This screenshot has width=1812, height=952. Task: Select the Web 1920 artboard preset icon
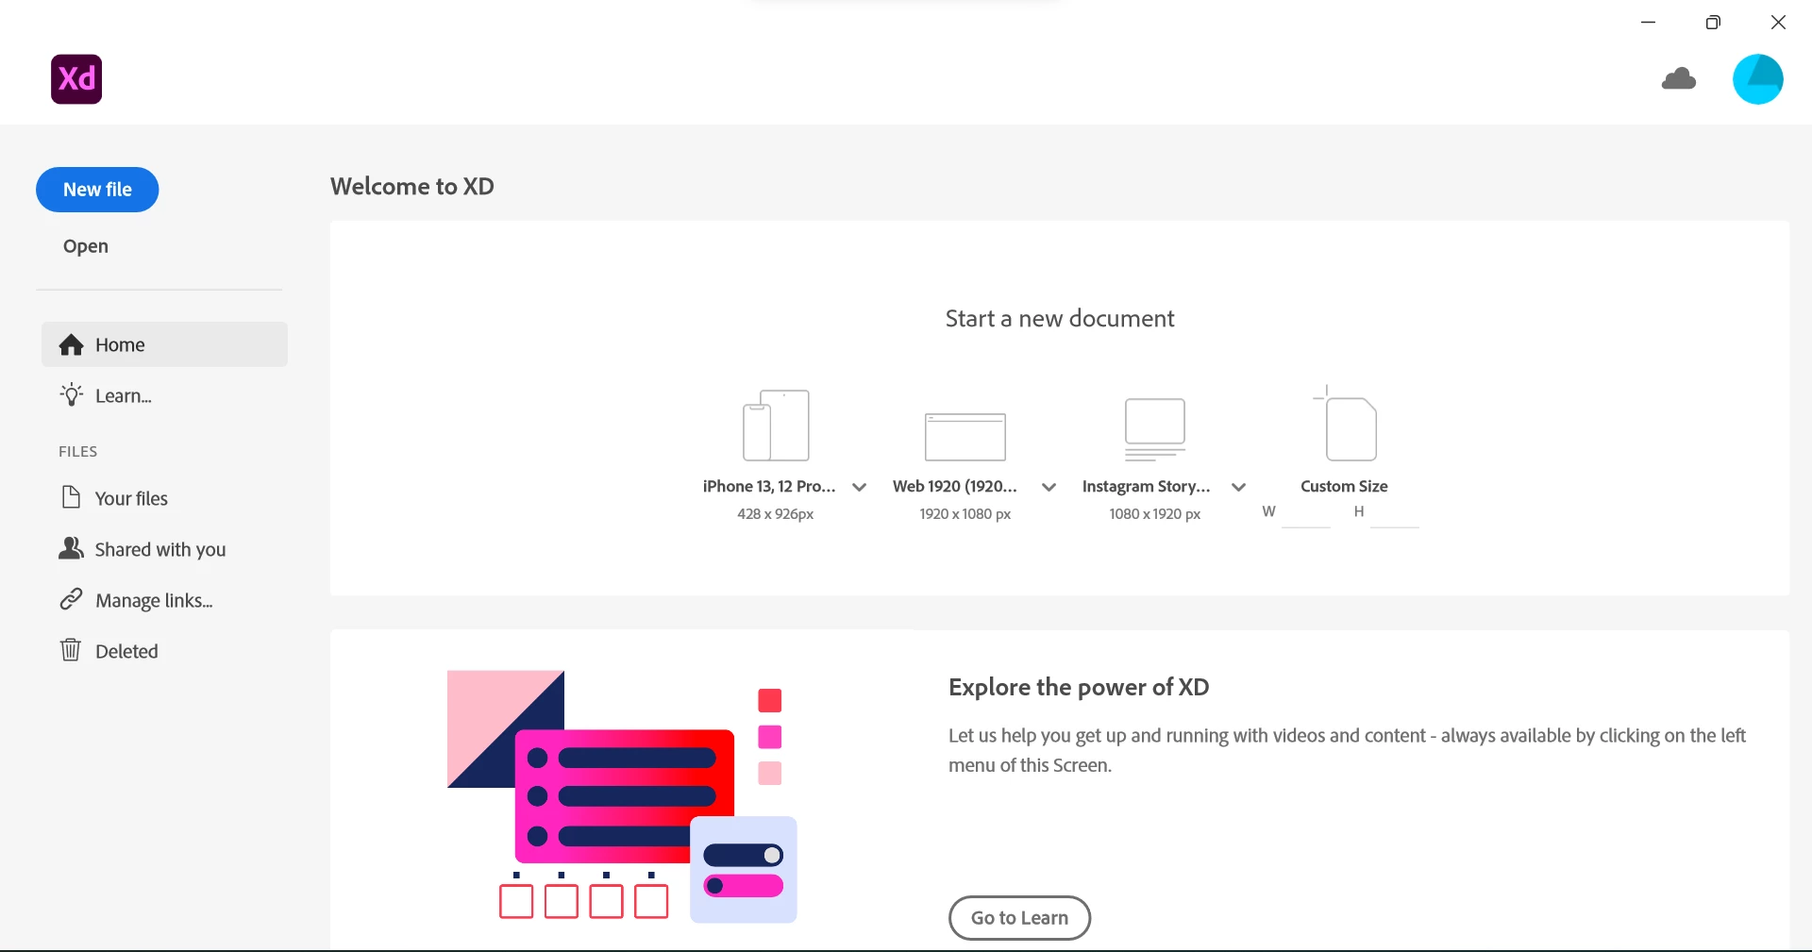[x=965, y=437]
